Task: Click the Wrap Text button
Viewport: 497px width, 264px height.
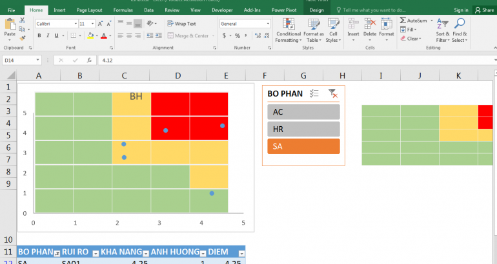Action: coord(181,24)
